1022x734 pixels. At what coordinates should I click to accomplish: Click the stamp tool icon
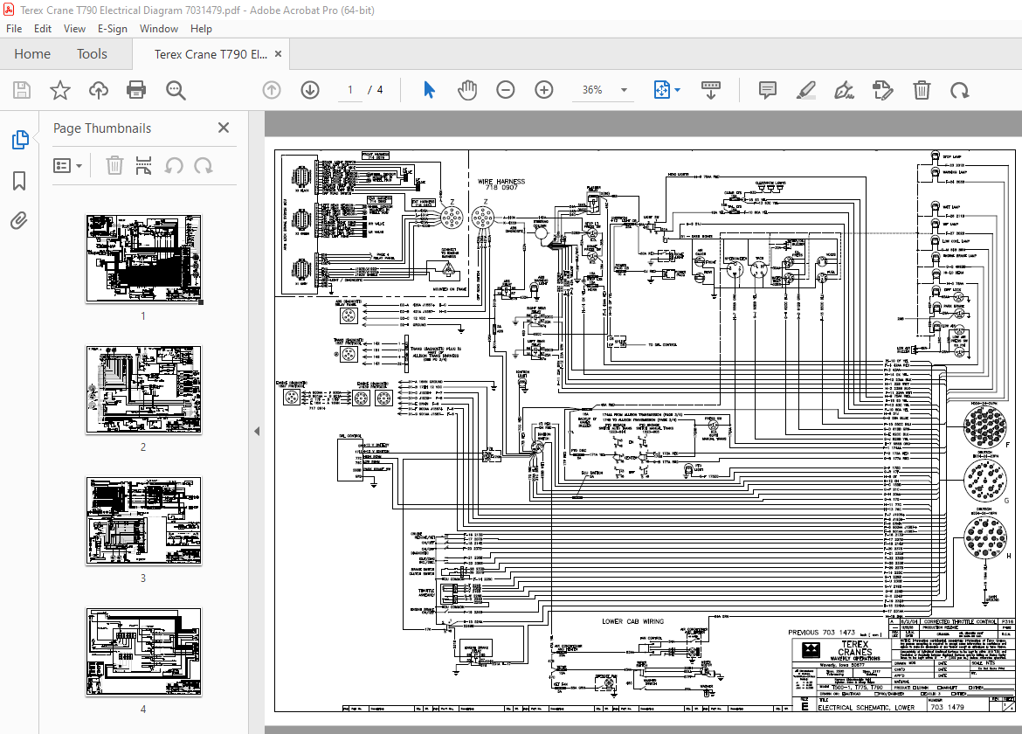click(x=882, y=90)
